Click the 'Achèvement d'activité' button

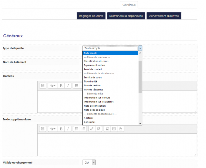164,16
